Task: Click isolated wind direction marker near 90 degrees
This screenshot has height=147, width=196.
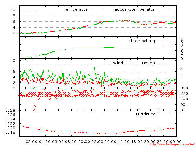Action: [x=35, y=106]
